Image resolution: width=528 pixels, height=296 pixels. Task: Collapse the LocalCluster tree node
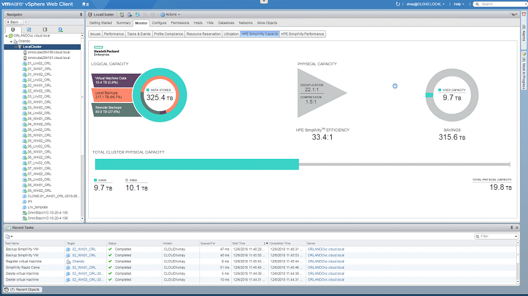coord(16,47)
